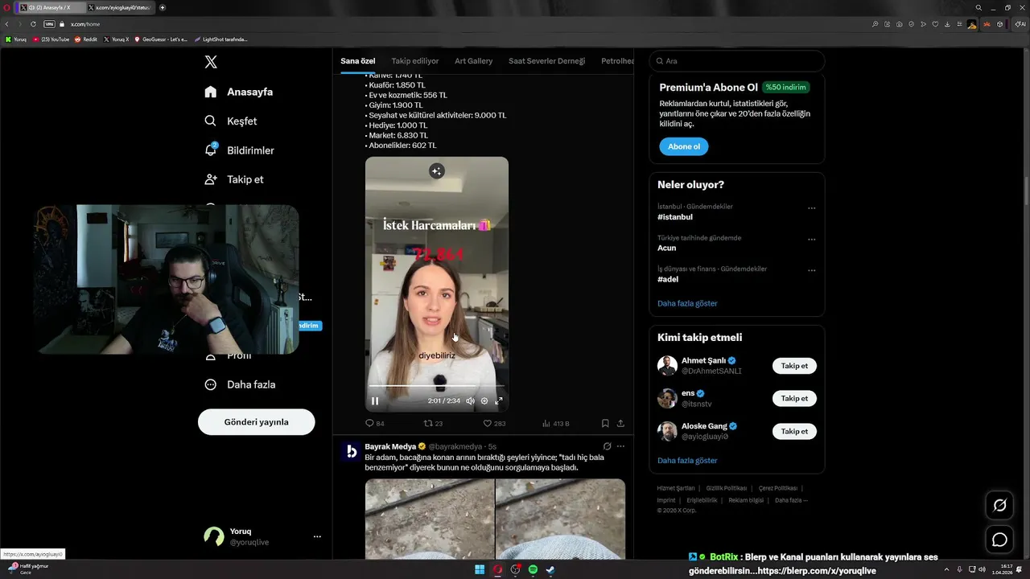Open the video settings gear
1030x579 pixels.
coord(484,400)
